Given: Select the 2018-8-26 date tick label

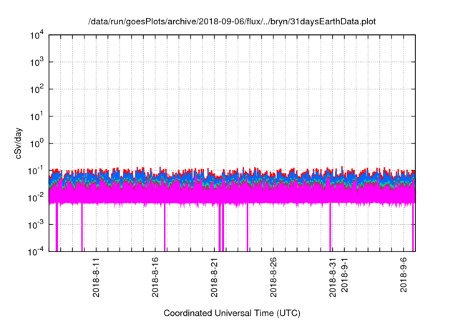Looking at the screenshot, I should click(273, 277).
